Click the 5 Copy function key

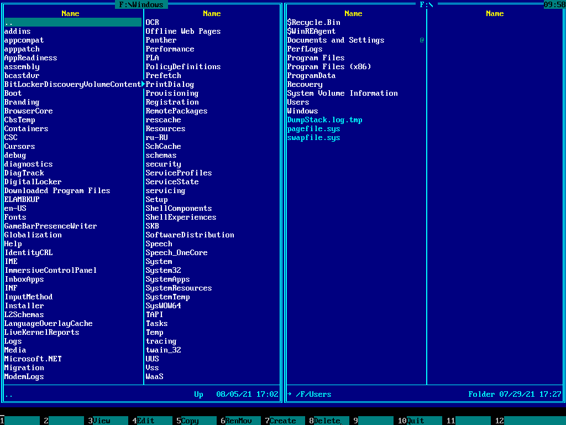(x=196, y=421)
